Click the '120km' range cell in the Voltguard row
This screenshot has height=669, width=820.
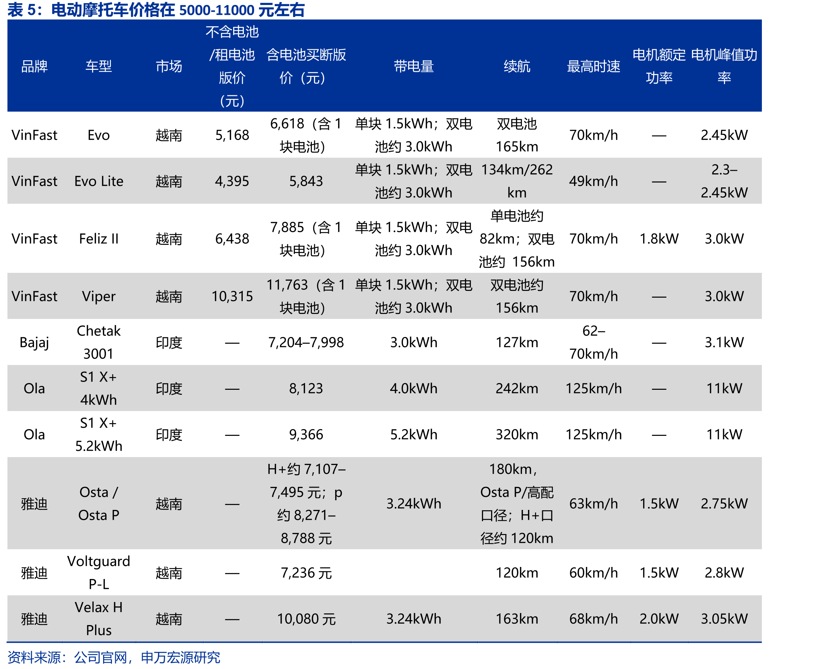(517, 573)
